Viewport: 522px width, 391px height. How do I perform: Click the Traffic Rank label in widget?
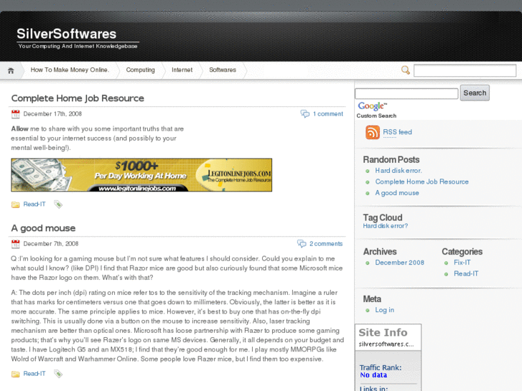point(381,368)
